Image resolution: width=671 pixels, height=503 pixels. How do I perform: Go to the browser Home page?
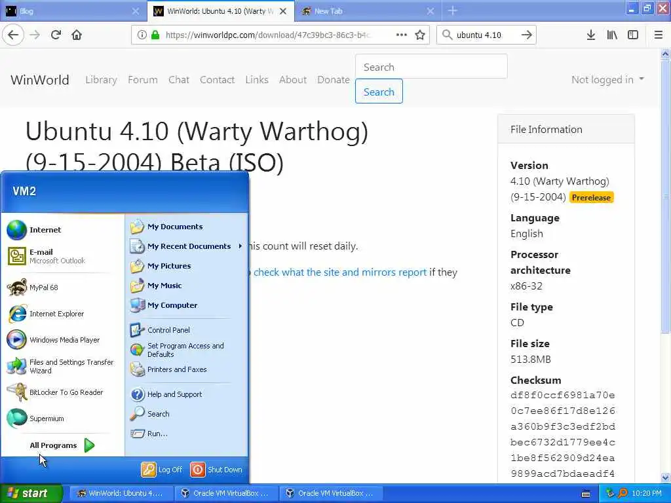point(77,35)
